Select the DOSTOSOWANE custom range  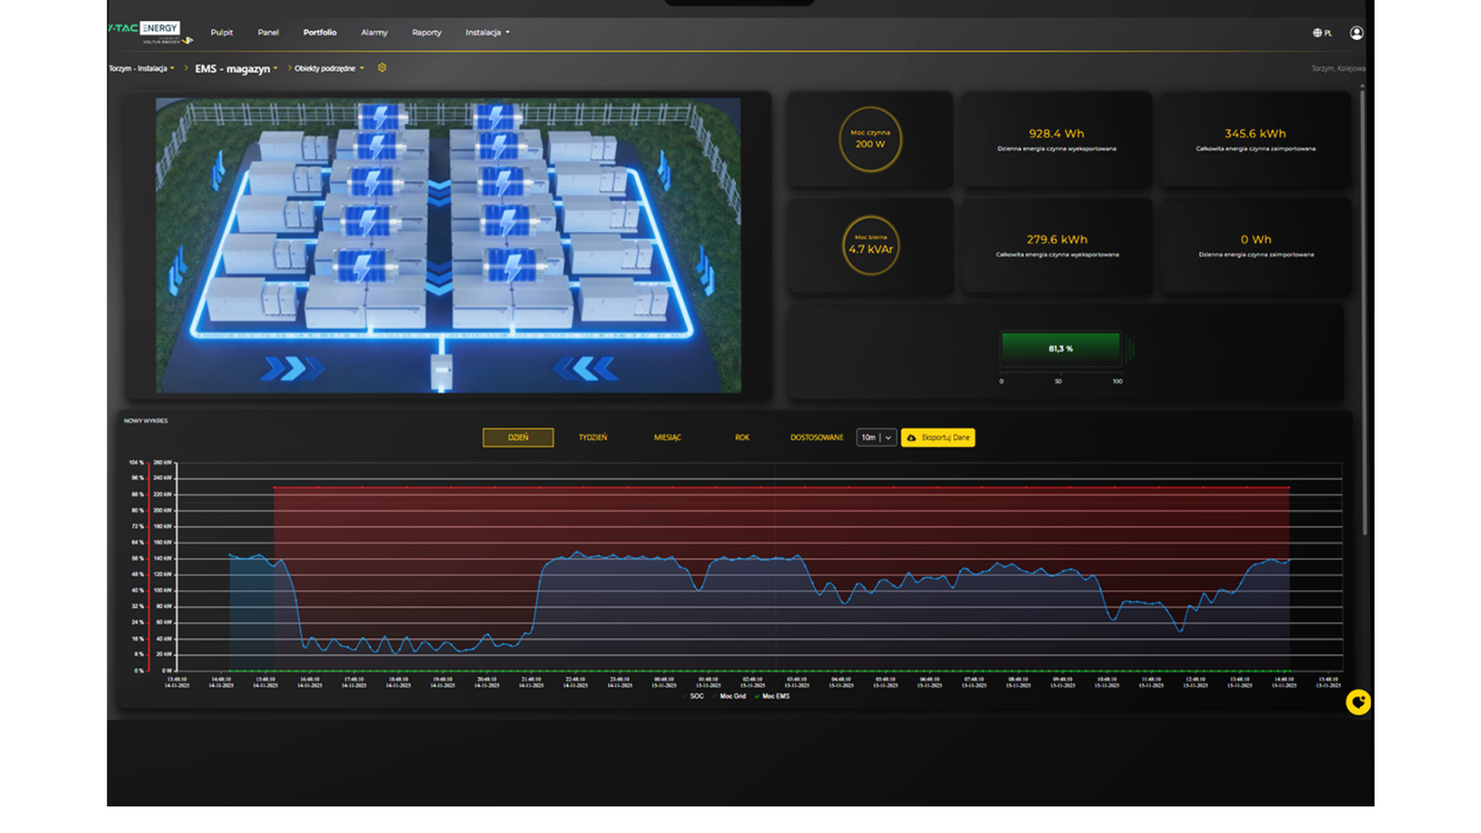pyautogui.click(x=817, y=437)
